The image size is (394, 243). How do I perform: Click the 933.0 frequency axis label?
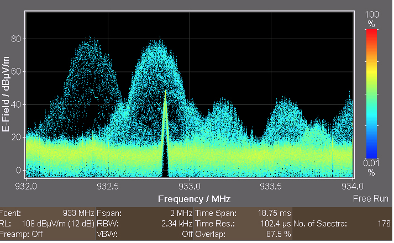(190, 187)
